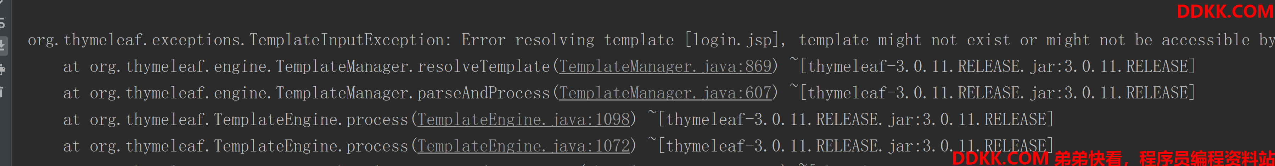Open the TemplateManager.java:607 link
The width and height of the screenshot is (1275, 166).
point(666,93)
